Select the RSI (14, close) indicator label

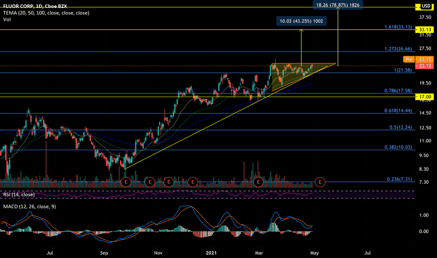[x=19, y=194]
